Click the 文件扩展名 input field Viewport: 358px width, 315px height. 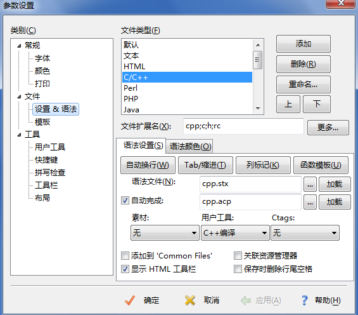point(243,126)
